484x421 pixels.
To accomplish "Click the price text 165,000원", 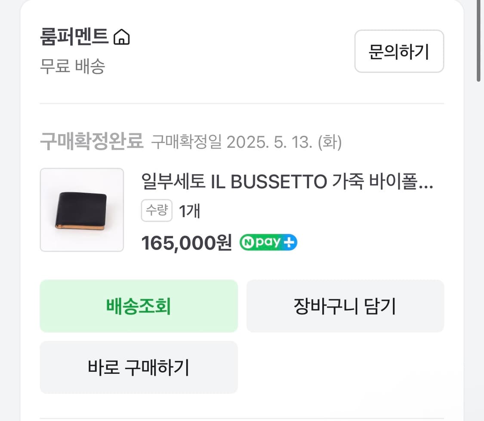I will 186,242.
